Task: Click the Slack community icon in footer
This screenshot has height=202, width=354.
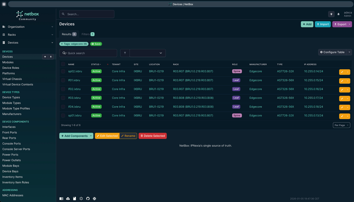Action: pyautogui.click(x=95, y=199)
